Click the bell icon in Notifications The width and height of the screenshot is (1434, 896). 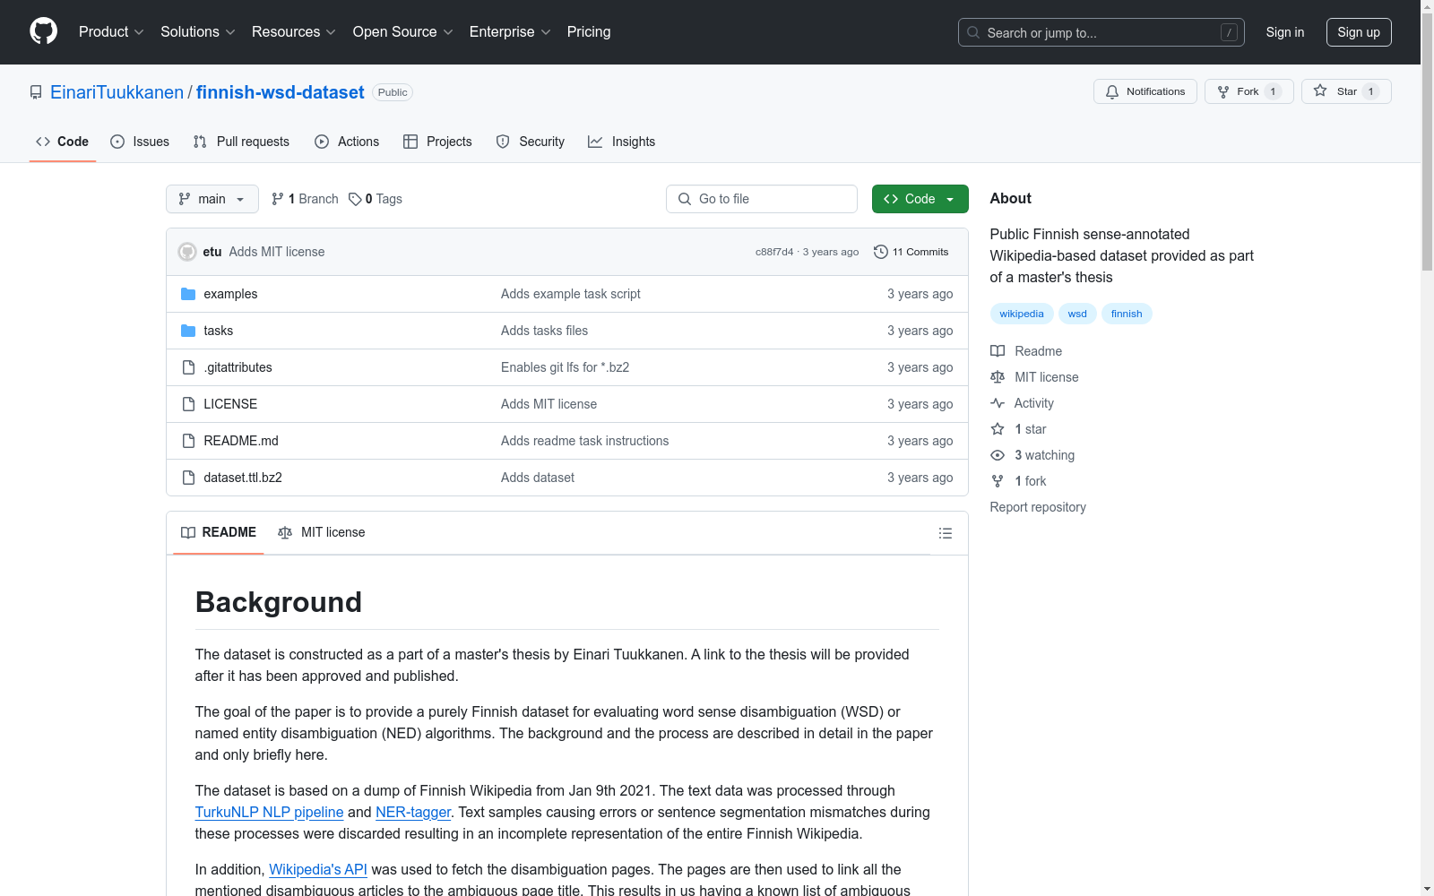[1112, 91]
